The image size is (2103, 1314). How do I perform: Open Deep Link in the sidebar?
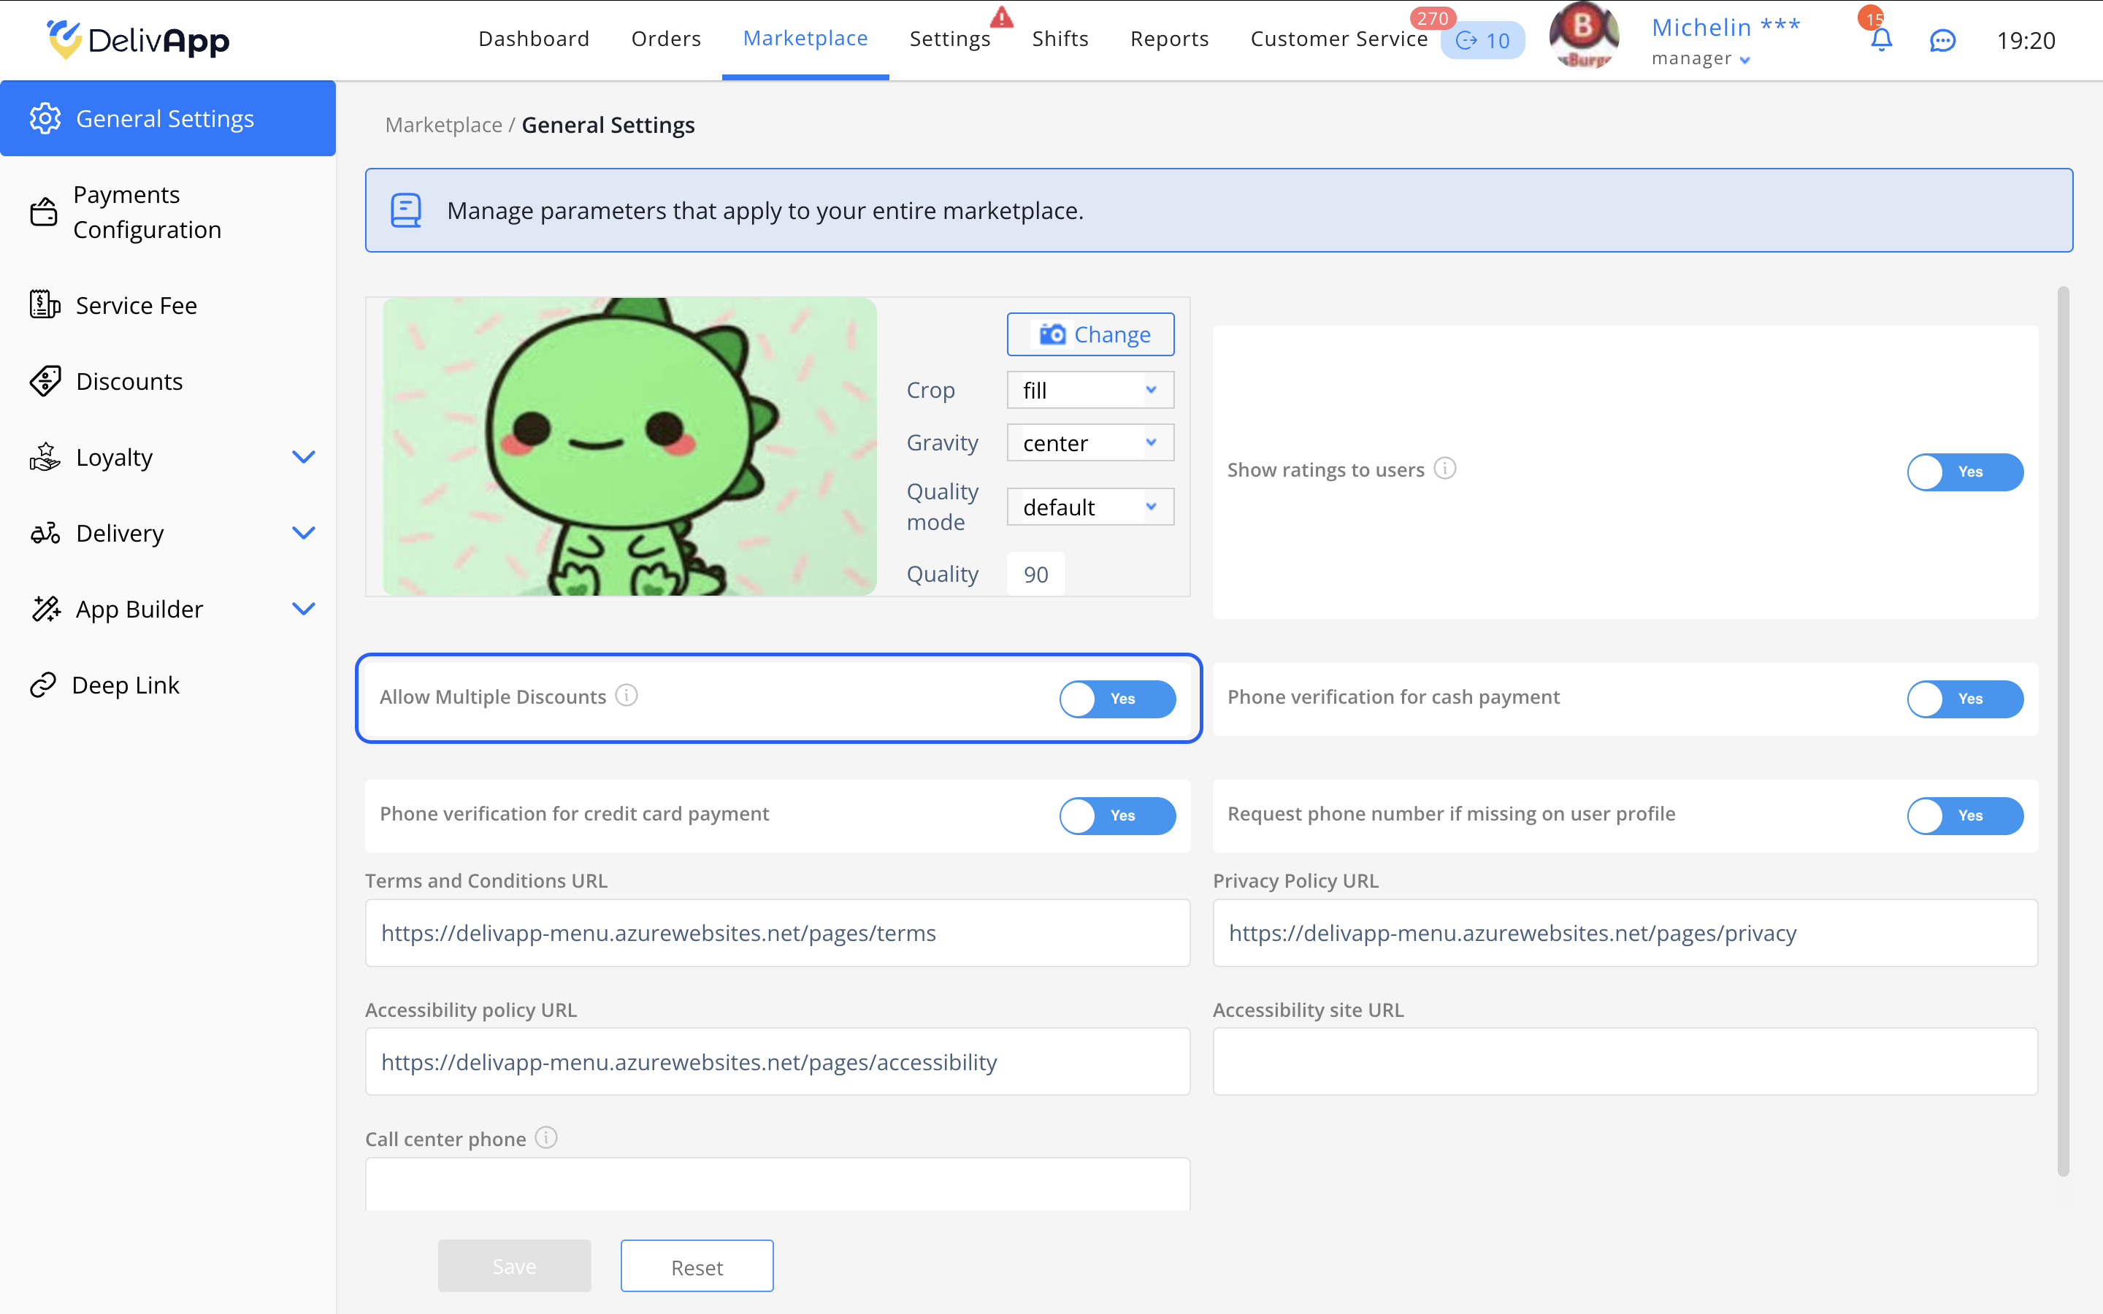click(125, 685)
